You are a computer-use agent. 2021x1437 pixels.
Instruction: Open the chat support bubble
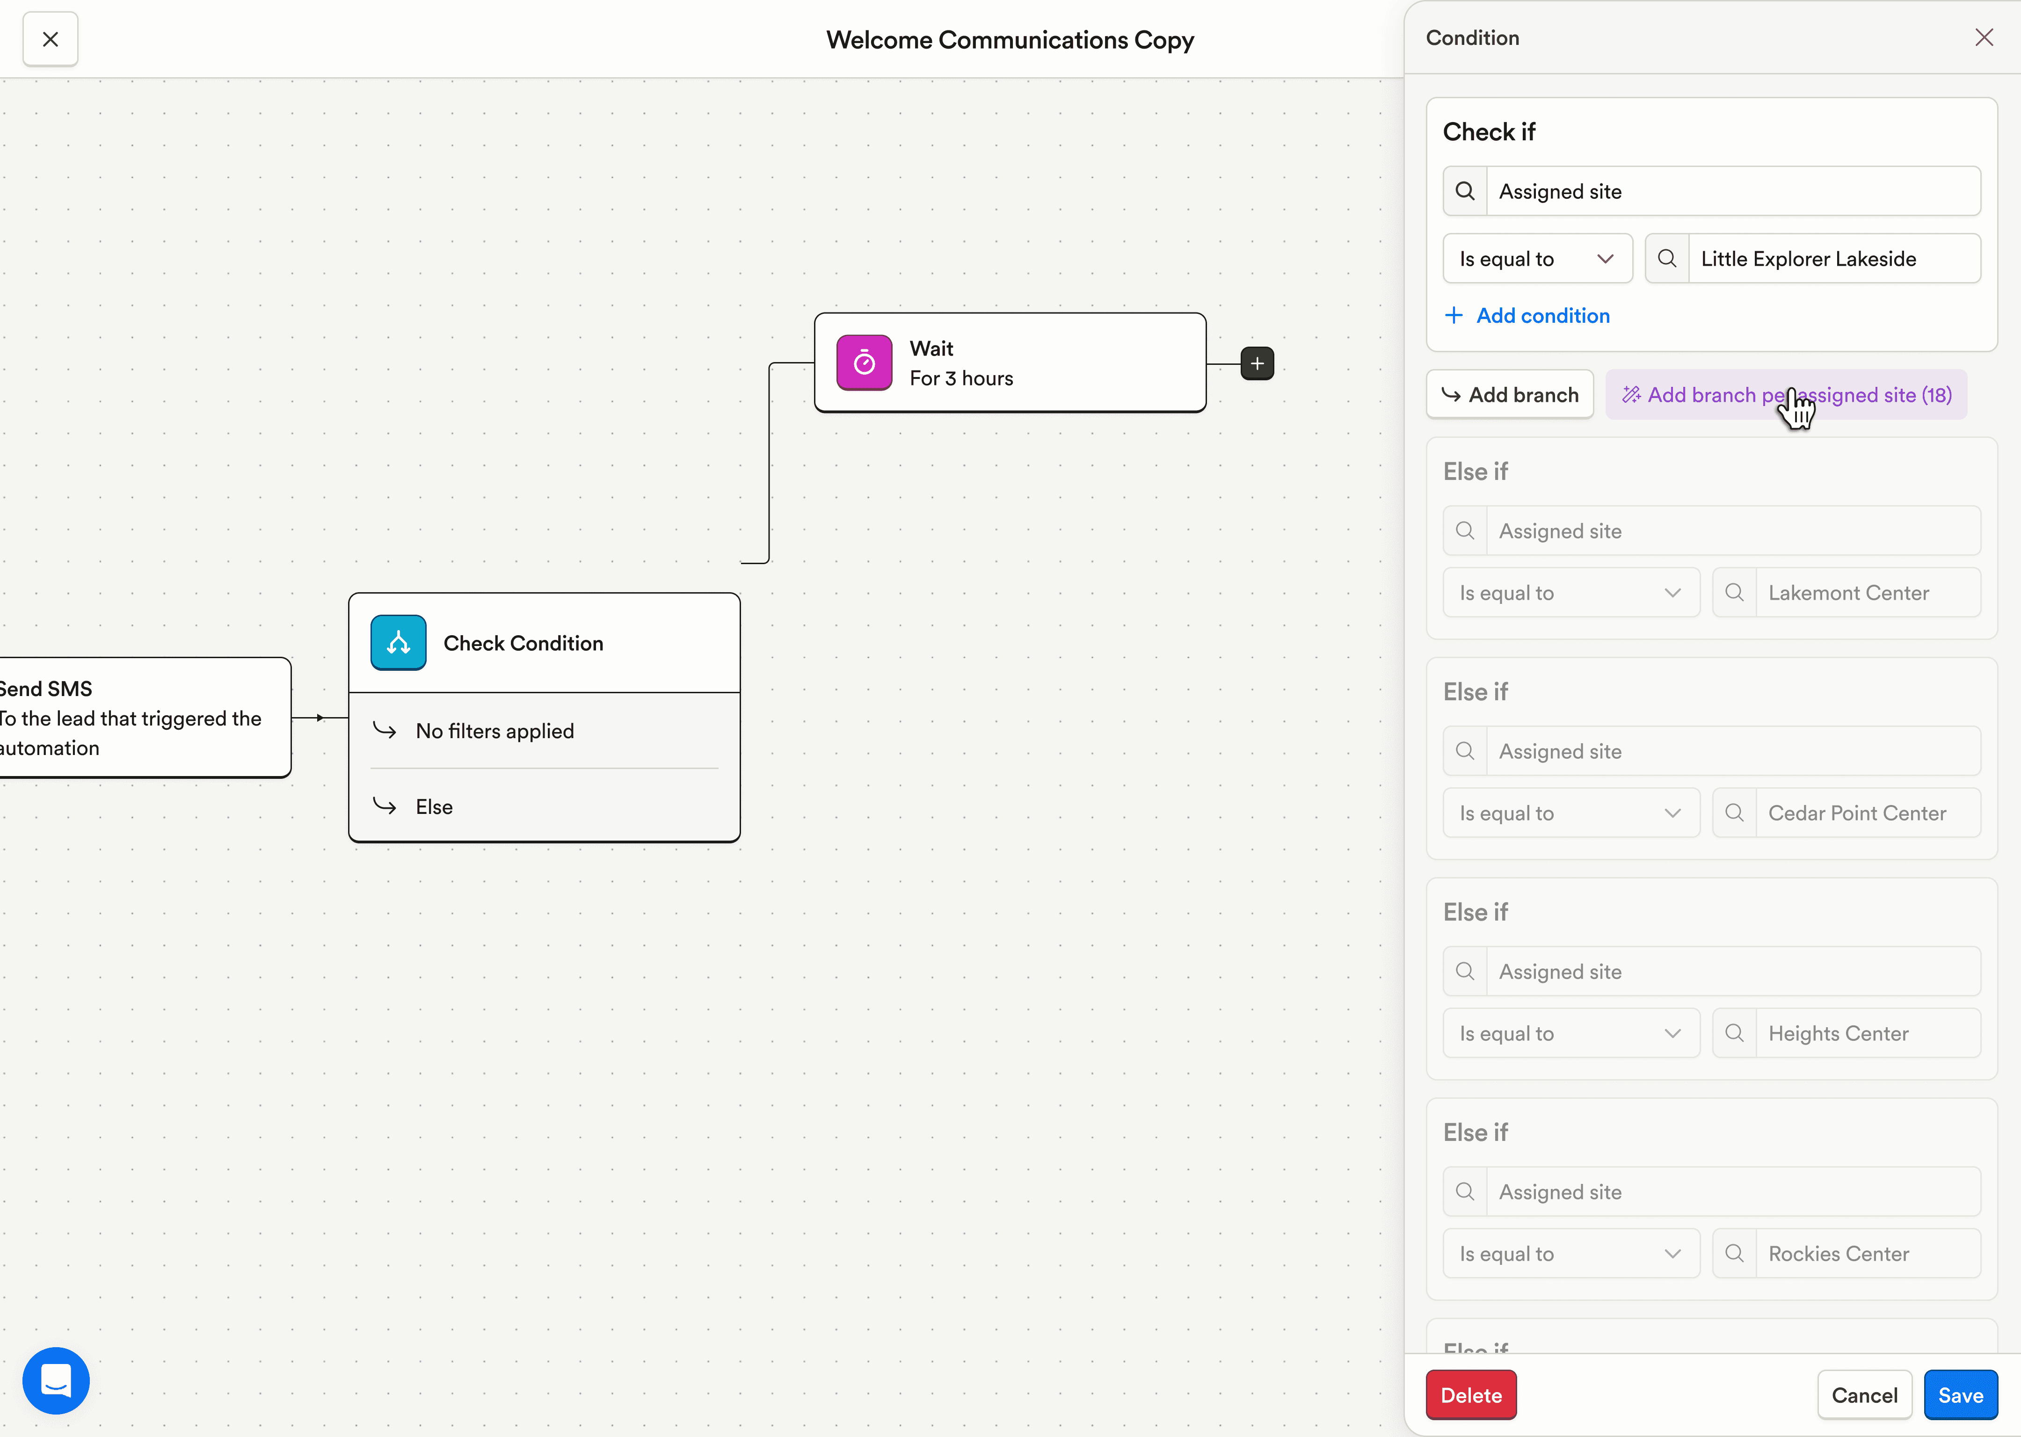[x=56, y=1380]
